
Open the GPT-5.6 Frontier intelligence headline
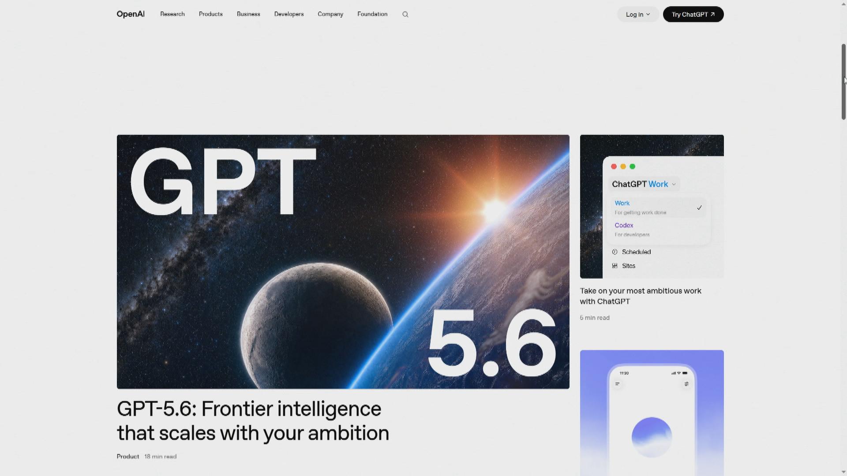[253, 421]
